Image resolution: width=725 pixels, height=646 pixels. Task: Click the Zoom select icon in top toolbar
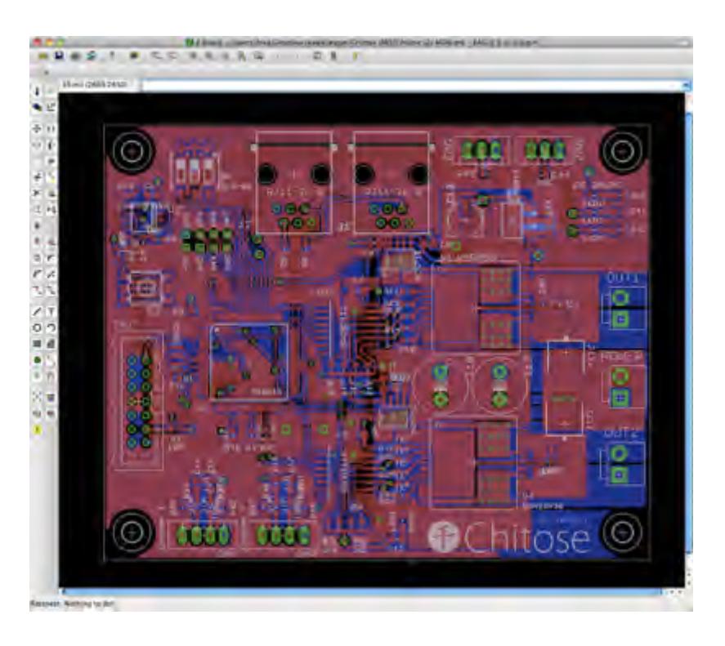pos(259,56)
